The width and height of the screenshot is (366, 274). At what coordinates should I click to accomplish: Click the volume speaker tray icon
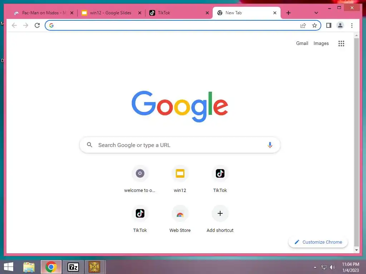tap(332, 267)
